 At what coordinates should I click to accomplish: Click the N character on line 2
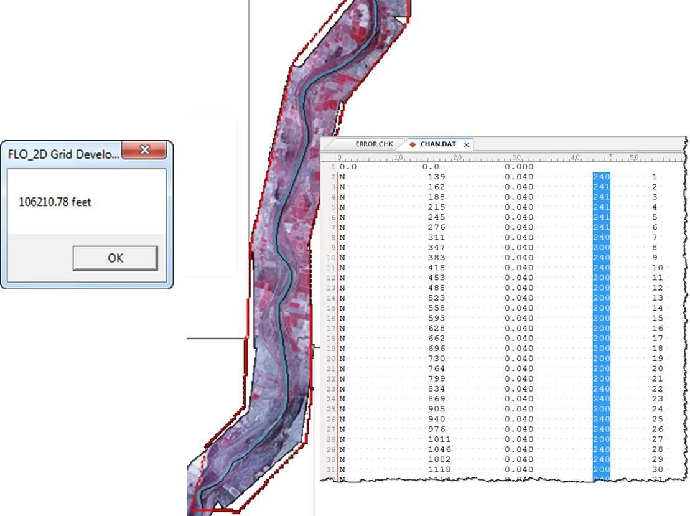[x=342, y=177]
